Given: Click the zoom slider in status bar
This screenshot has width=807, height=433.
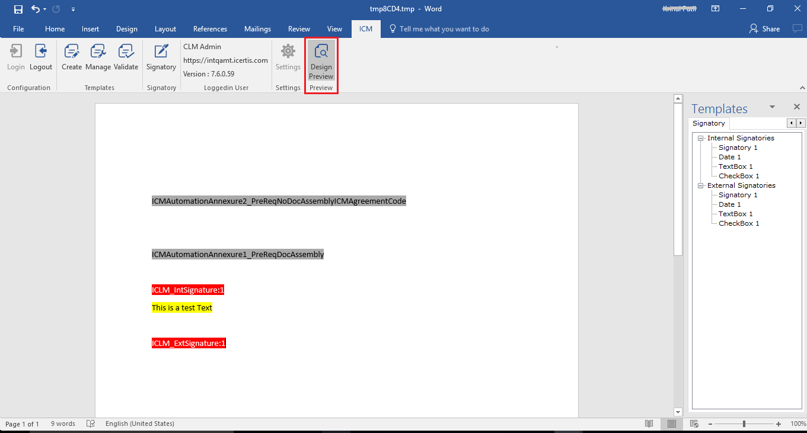Looking at the screenshot, I should [744, 424].
